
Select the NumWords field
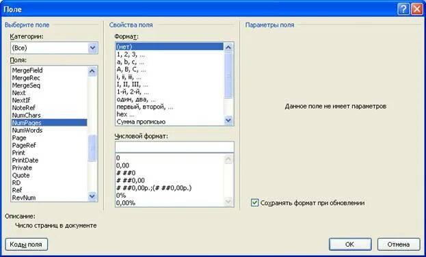pos(49,131)
